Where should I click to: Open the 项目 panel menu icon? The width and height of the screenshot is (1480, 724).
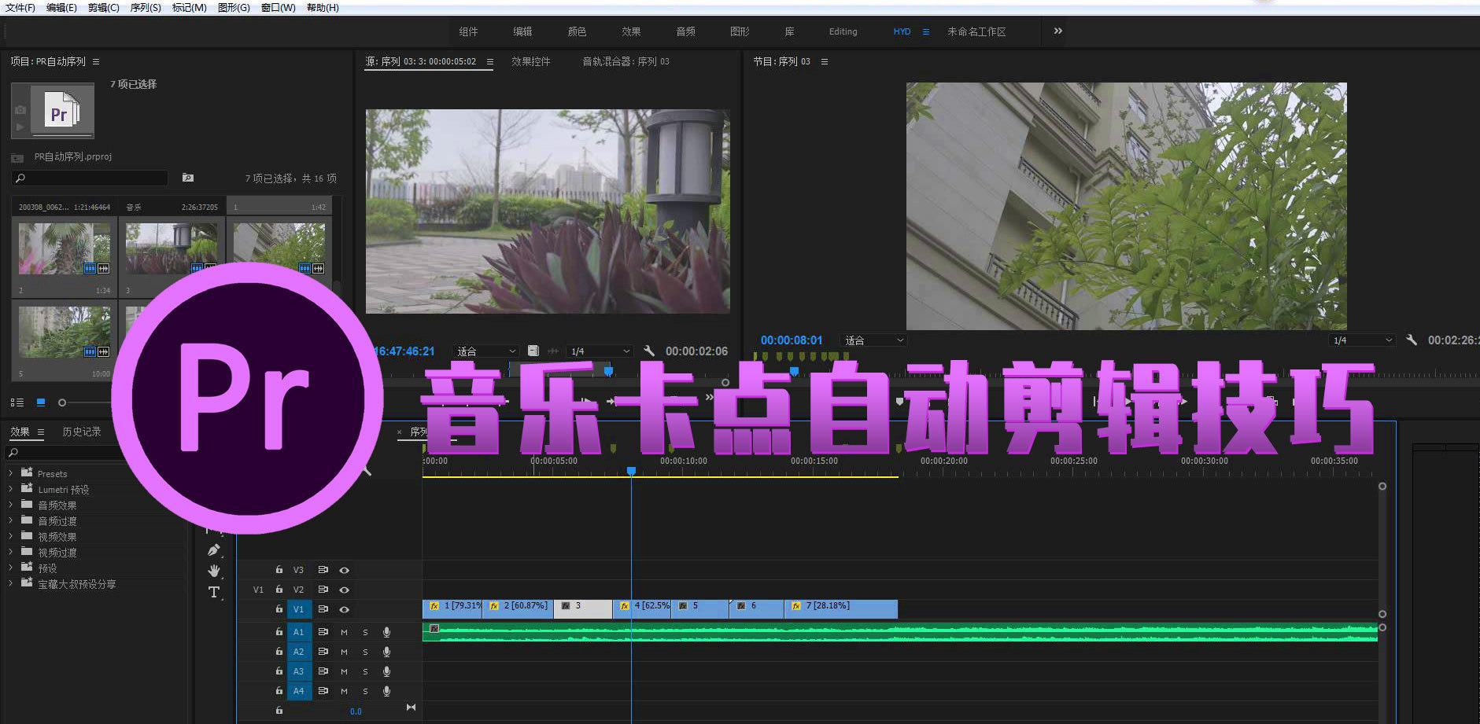coord(96,61)
